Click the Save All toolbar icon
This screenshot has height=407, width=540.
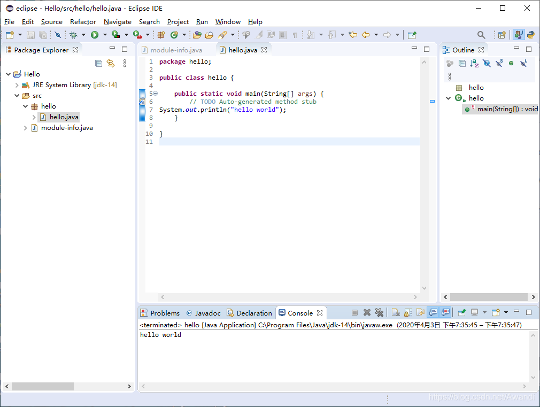(x=43, y=35)
